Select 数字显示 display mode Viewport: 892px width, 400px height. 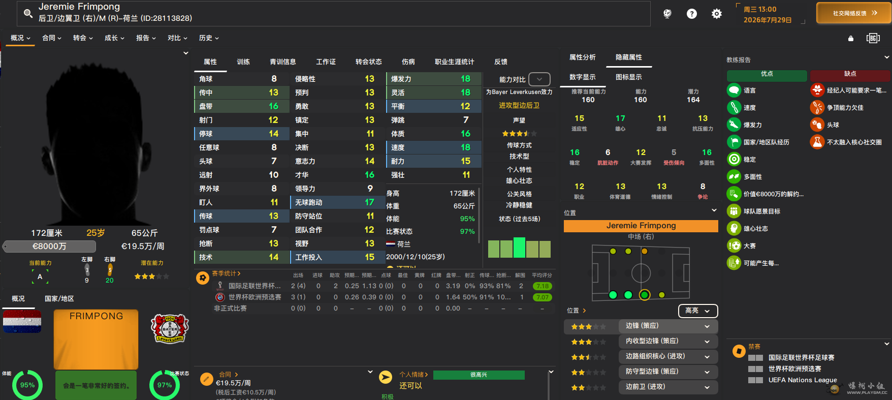(583, 77)
